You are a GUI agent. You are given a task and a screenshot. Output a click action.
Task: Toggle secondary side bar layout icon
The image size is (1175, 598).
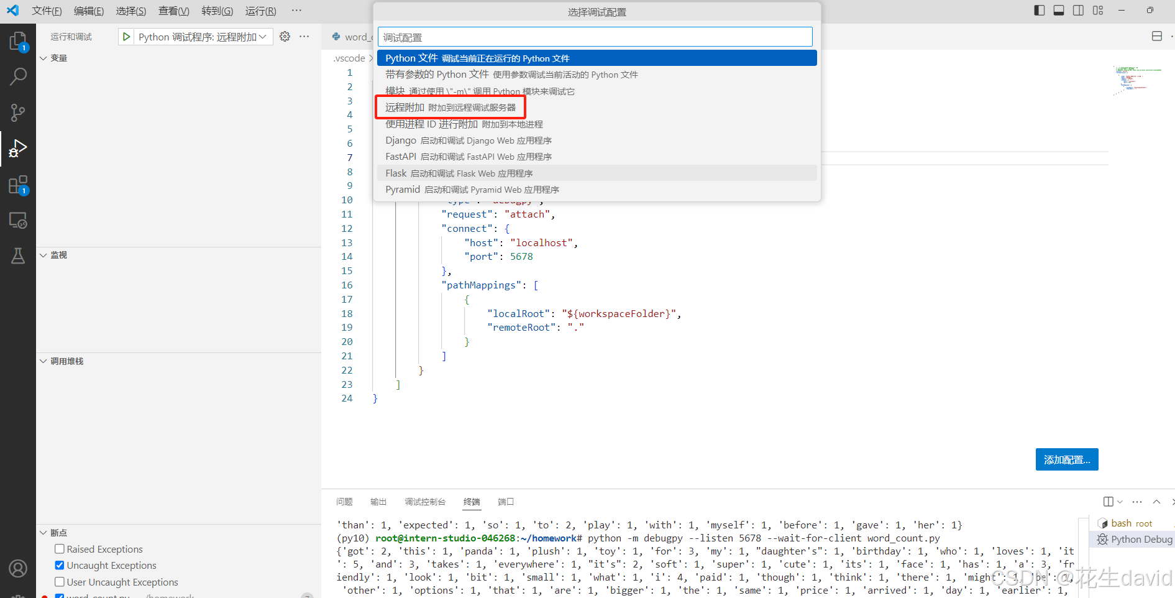pos(1078,11)
